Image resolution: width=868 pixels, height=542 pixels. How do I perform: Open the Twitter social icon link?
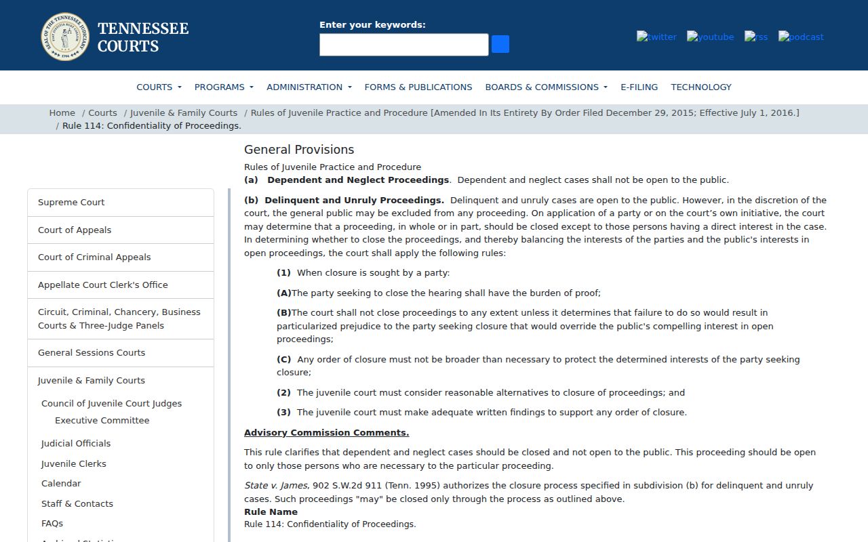656,37
